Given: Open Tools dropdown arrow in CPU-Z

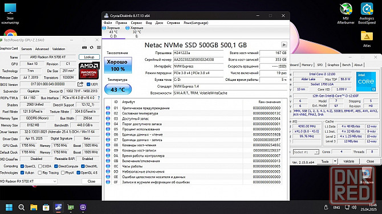Looking at the screenshot, I should (335, 161).
